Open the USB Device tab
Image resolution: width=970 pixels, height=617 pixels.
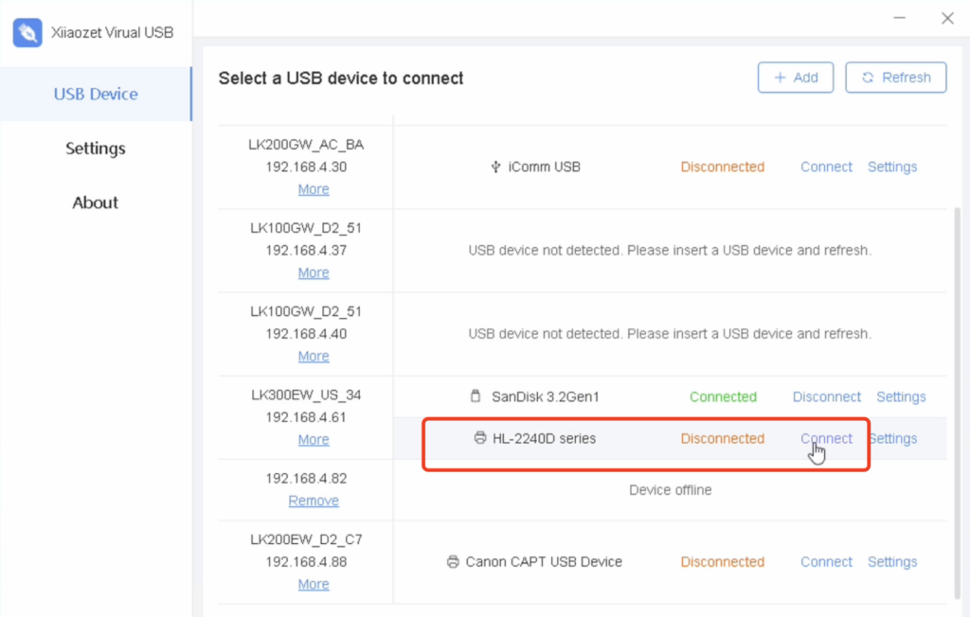coord(96,94)
